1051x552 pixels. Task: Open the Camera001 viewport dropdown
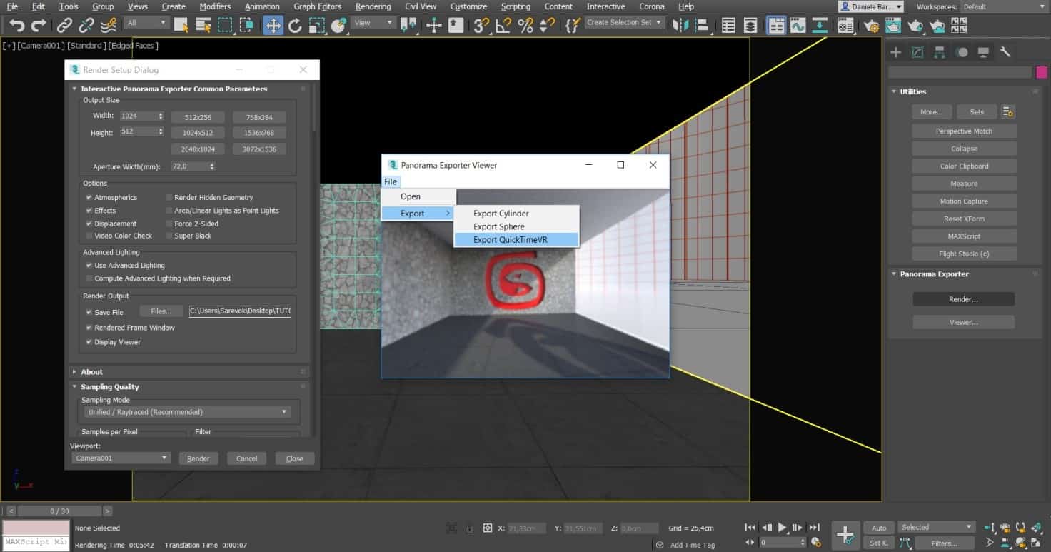120,458
